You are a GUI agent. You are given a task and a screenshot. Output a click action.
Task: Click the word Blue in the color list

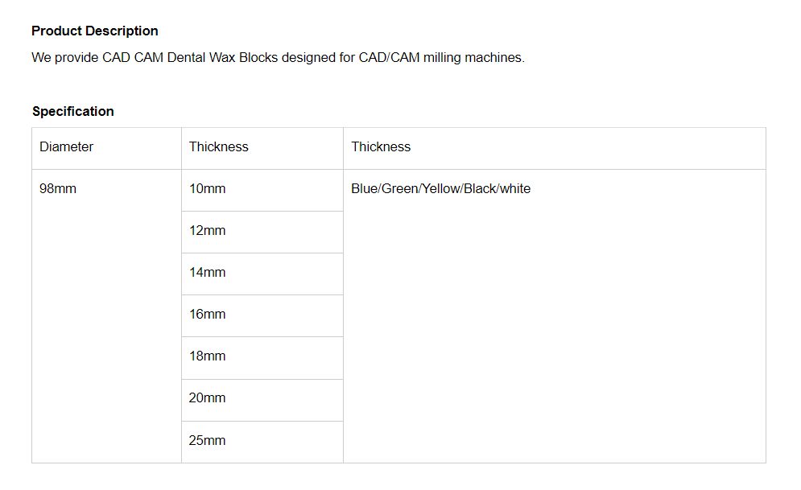click(x=365, y=189)
